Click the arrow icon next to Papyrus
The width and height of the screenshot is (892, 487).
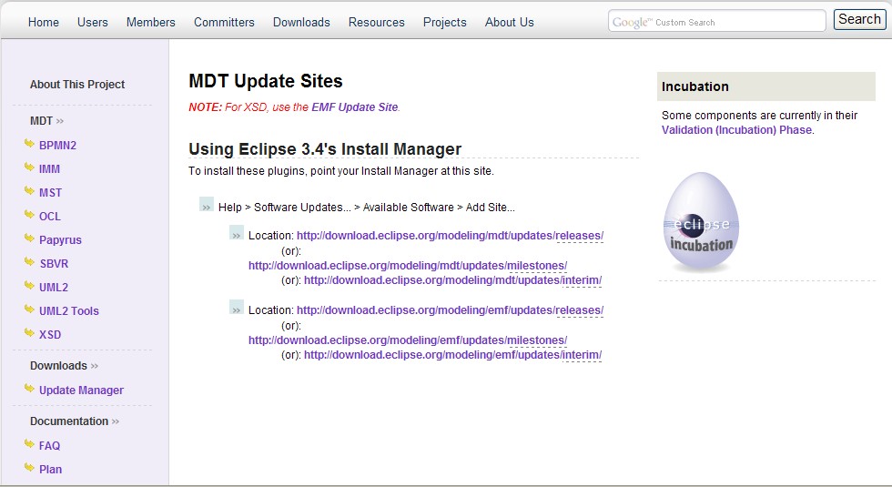(x=29, y=238)
